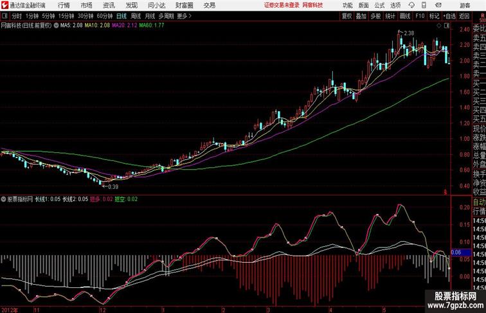Open the headset customer service icon

click(x=411, y=5)
